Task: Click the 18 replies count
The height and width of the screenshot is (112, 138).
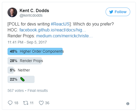Action: point(16,103)
